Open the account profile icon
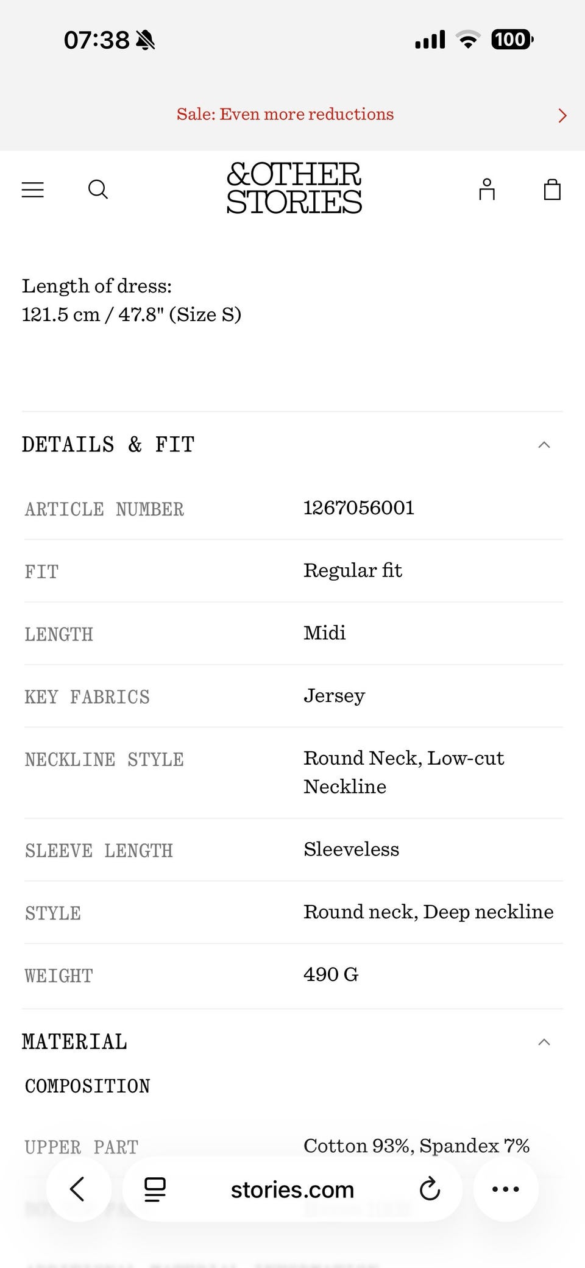Screen dimensions: 585x1268 [486, 189]
